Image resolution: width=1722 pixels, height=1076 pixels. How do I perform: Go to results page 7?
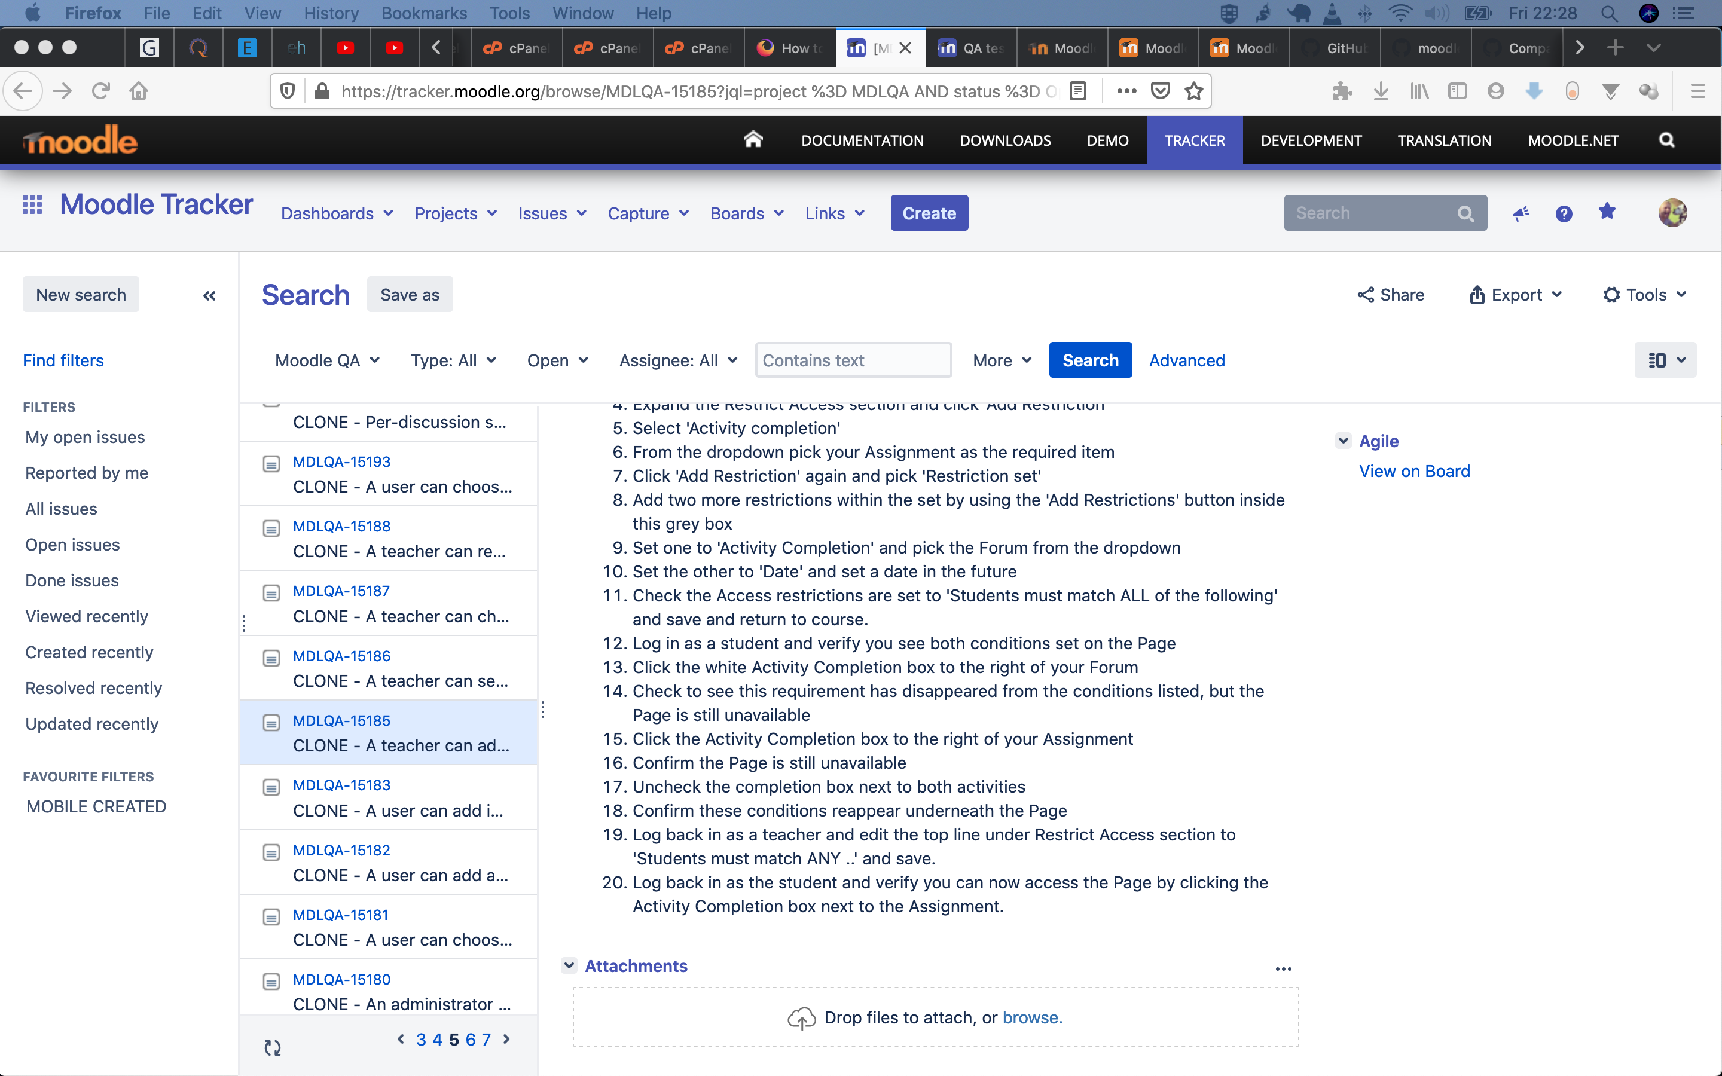486,1039
